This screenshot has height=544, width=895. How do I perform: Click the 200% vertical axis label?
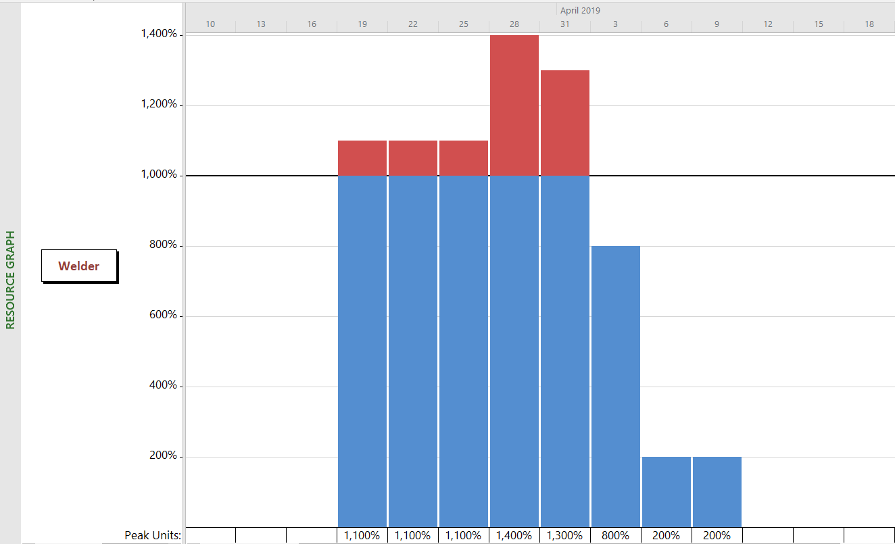coord(163,455)
